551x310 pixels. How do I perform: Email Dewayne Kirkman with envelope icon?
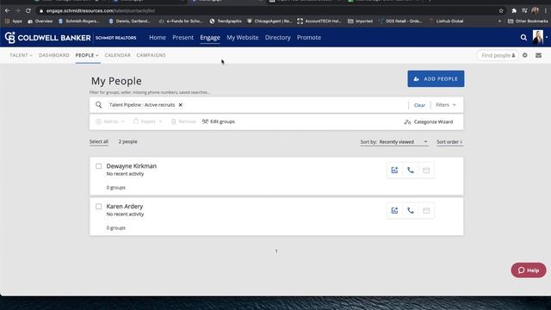(x=426, y=170)
